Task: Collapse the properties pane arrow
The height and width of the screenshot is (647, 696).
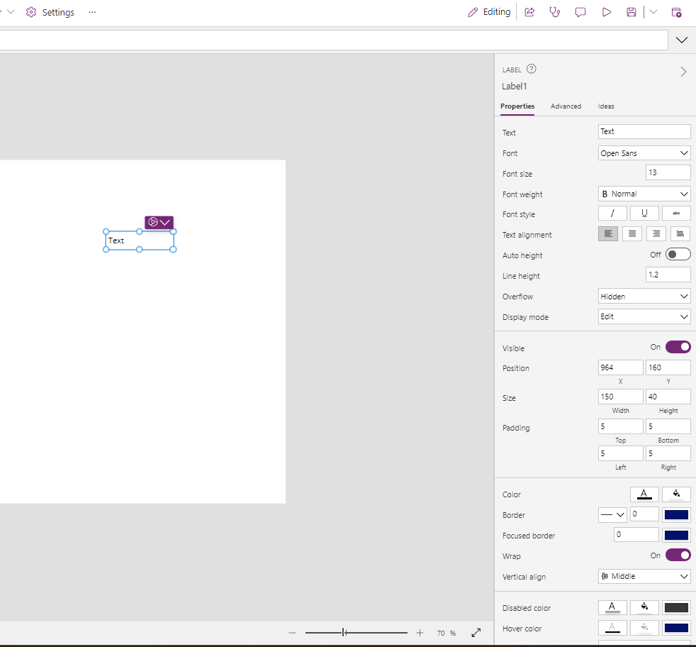Action: tap(683, 72)
